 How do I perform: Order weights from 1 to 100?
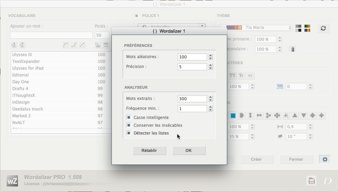[x=98, y=45]
